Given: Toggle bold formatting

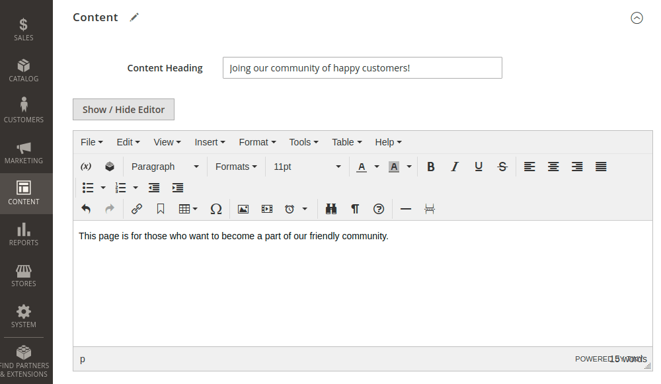Looking at the screenshot, I should (430, 167).
